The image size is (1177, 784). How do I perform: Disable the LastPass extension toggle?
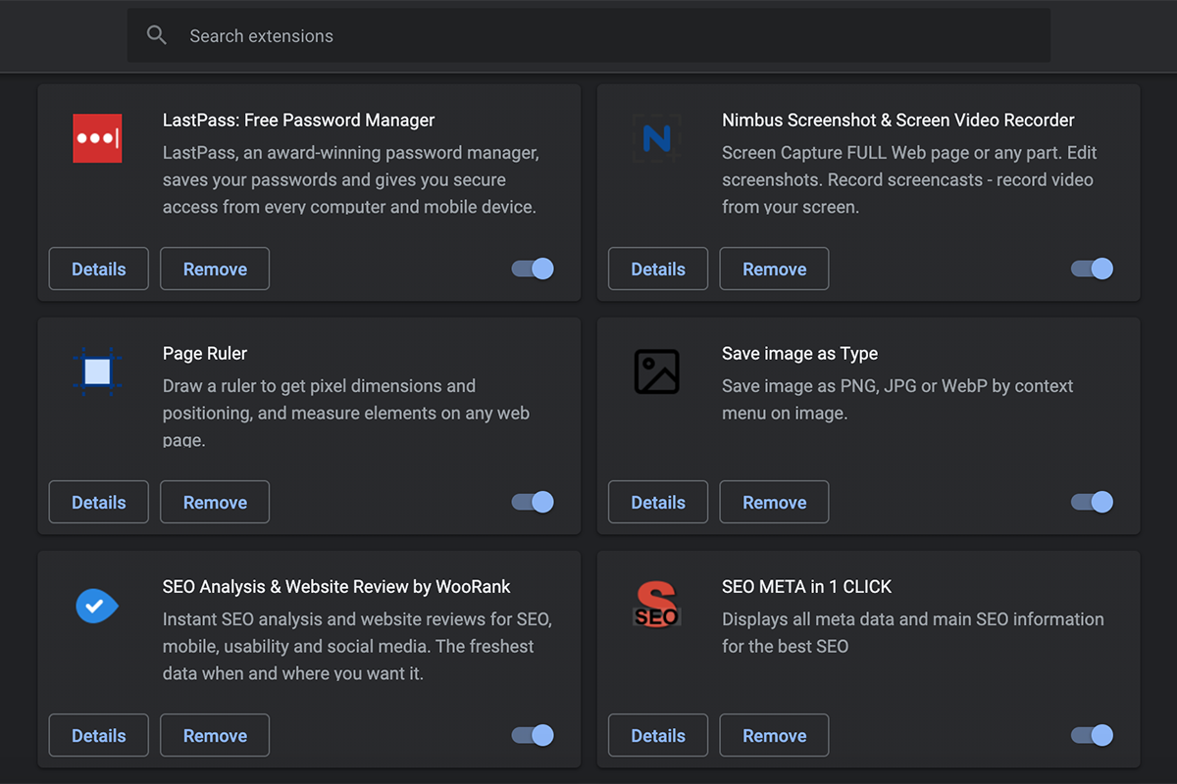534,269
